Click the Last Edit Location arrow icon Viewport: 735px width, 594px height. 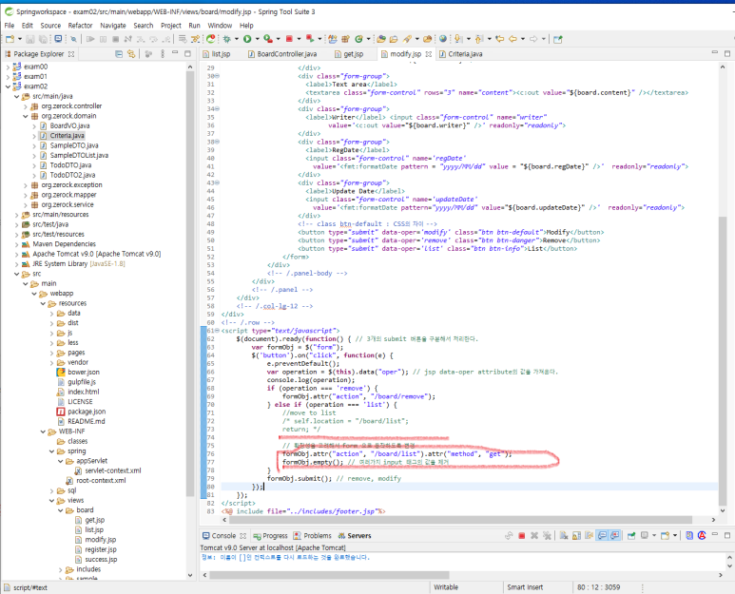pos(500,39)
